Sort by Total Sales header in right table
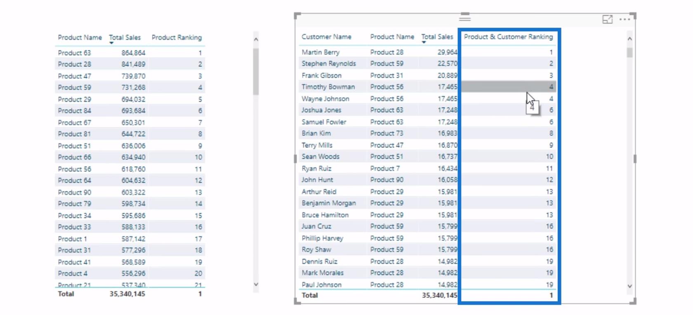This screenshot has width=693, height=315. [x=437, y=37]
